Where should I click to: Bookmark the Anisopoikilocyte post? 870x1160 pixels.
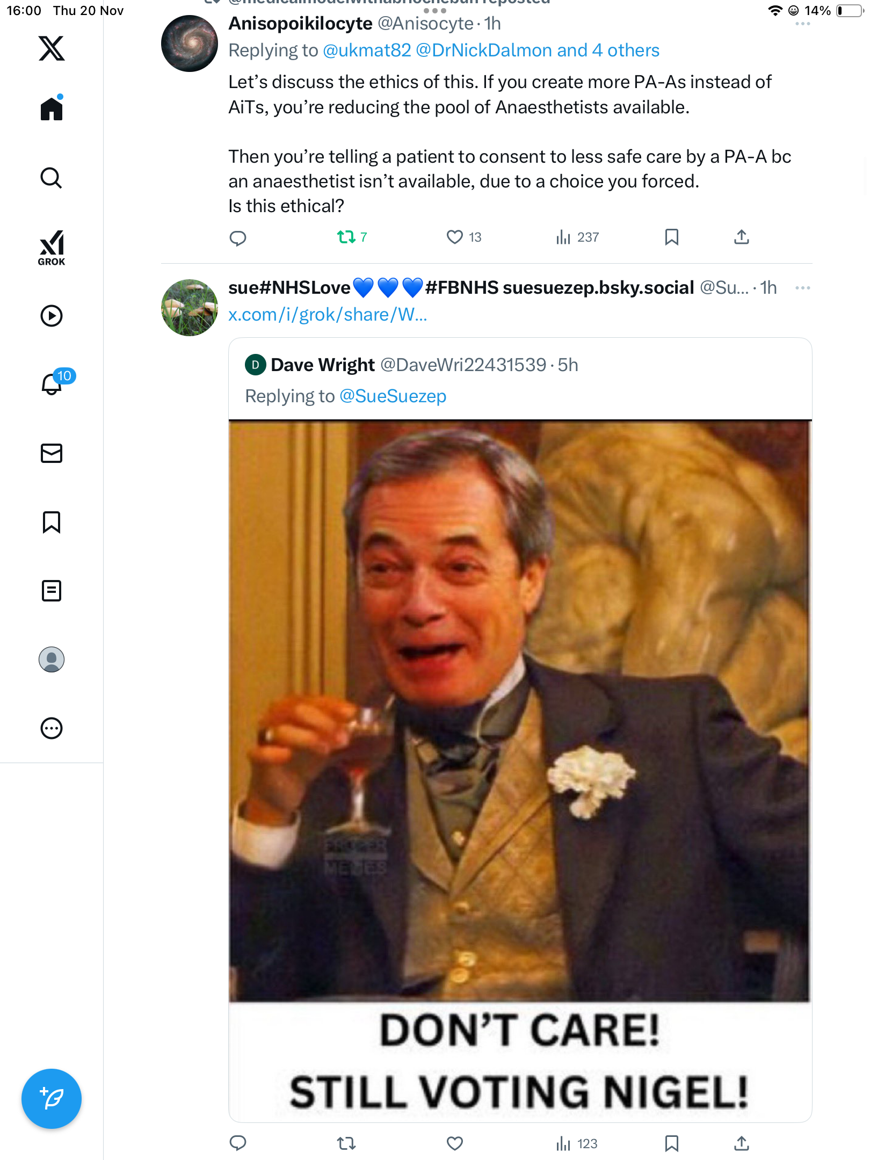click(x=671, y=237)
